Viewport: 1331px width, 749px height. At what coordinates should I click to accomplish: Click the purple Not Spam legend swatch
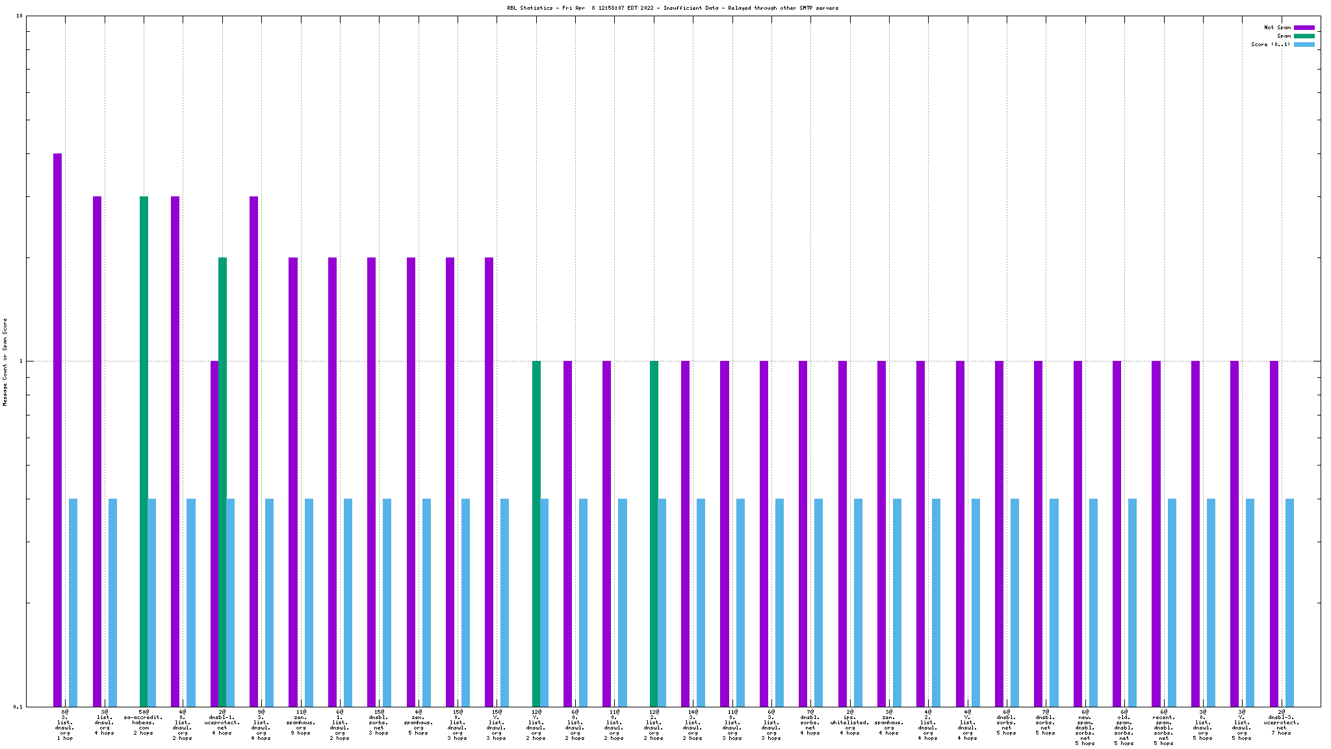coord(1304,27)
